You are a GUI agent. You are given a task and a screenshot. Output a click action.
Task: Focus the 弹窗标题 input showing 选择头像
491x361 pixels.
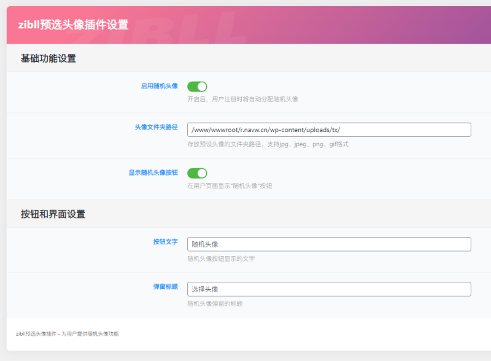[328, 289]
